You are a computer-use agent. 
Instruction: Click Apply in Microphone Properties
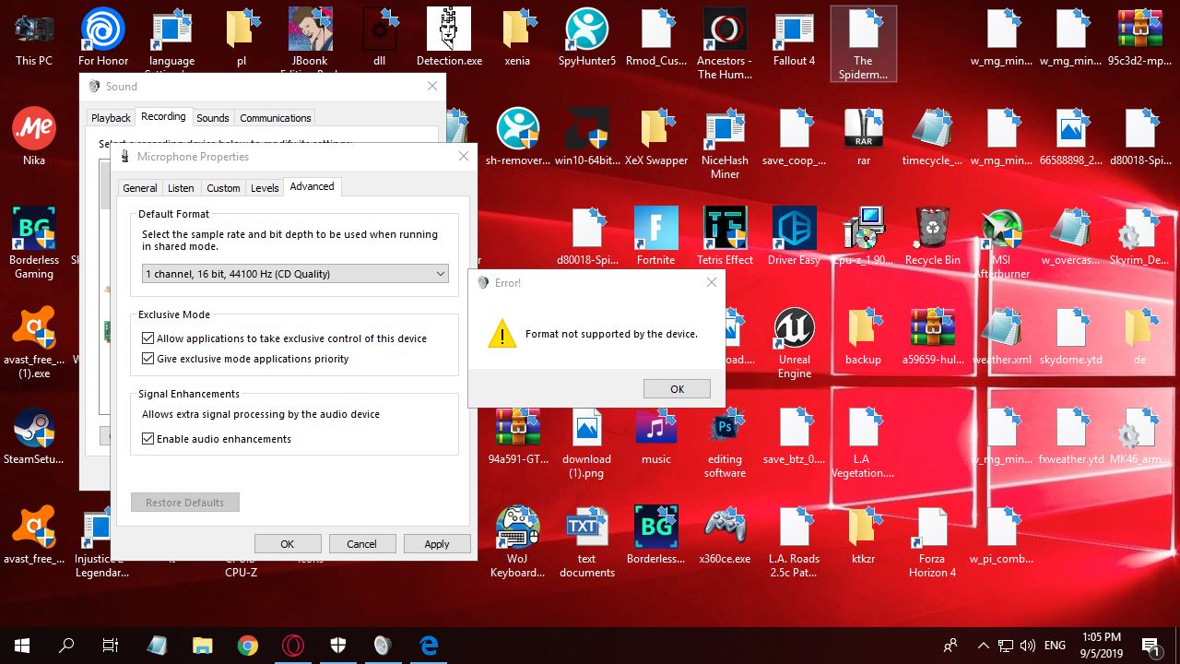tap(436, 543)
